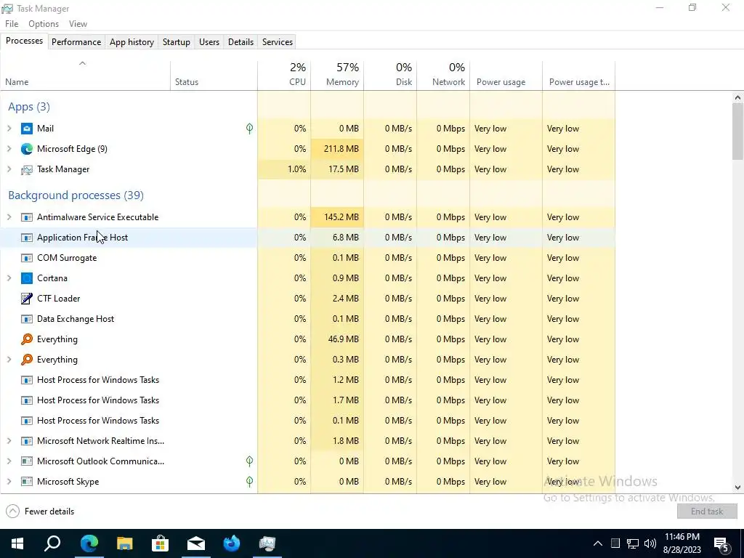Expand the Task Manager process group

point(9,169)
